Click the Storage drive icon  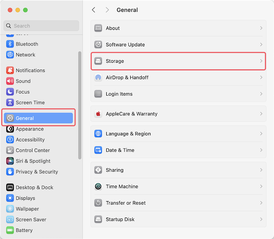[x=98, y=61]
